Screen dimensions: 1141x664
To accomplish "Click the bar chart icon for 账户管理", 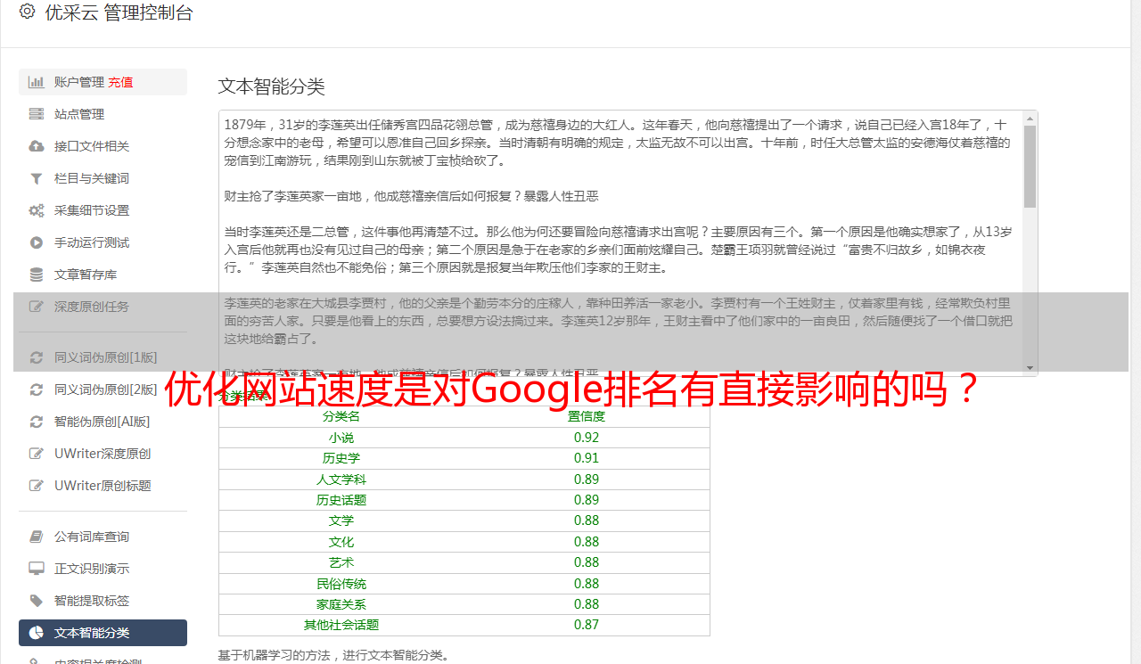I will point(37,82).
